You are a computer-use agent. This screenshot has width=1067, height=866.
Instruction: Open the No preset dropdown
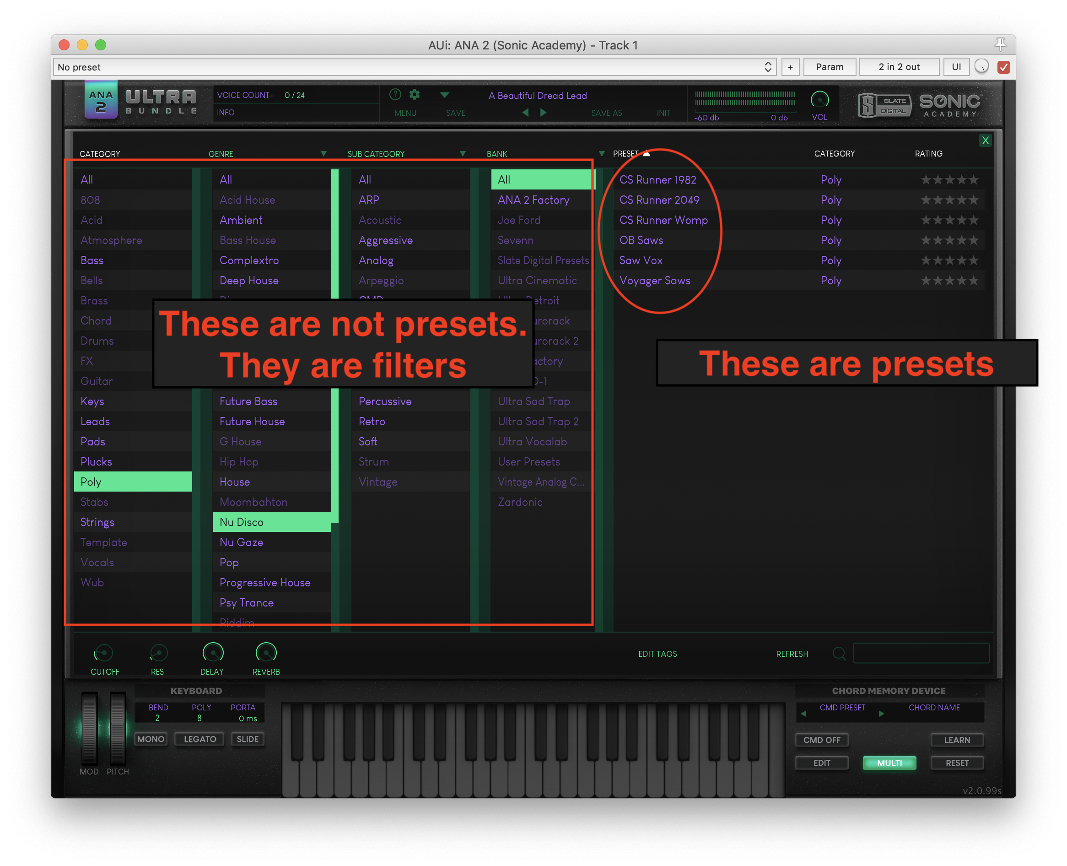pyautogui.click(x=415, y=67)
